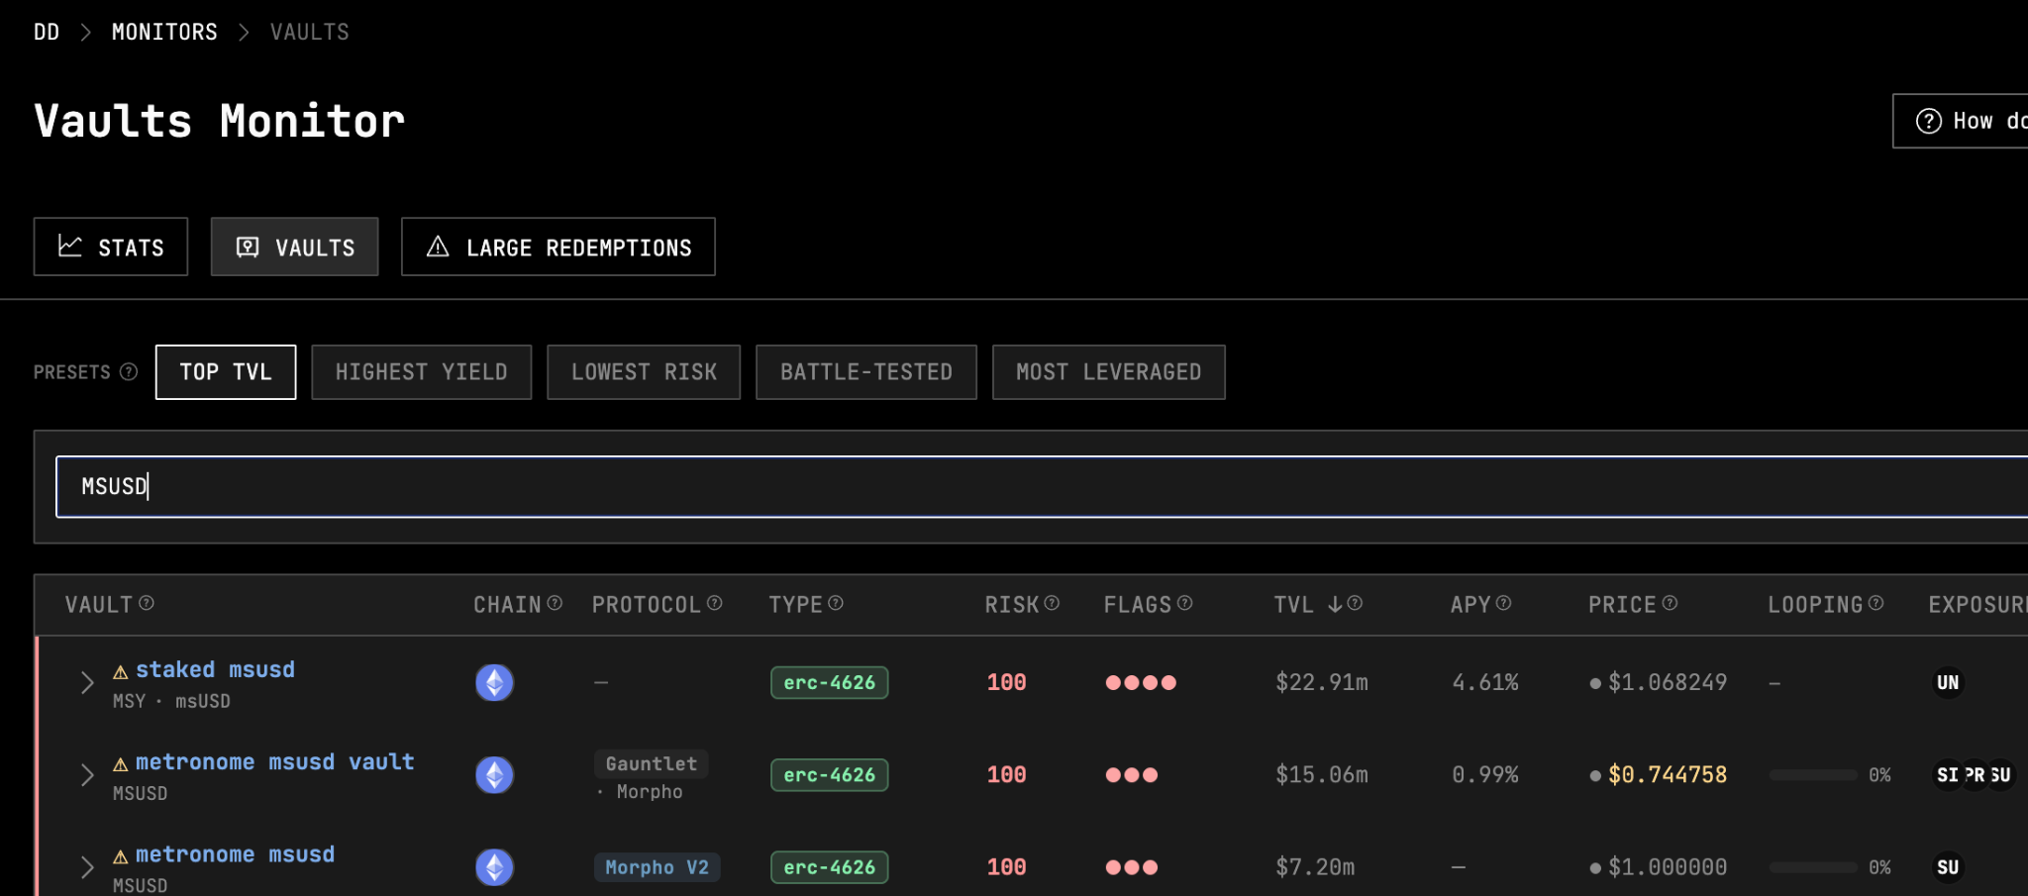Expand the Morpho V2 metronome msusd row
This screenshot has width=2028, height=896.
click(87, 867)
